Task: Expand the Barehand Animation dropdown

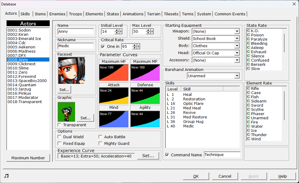Action: [237, 76]
